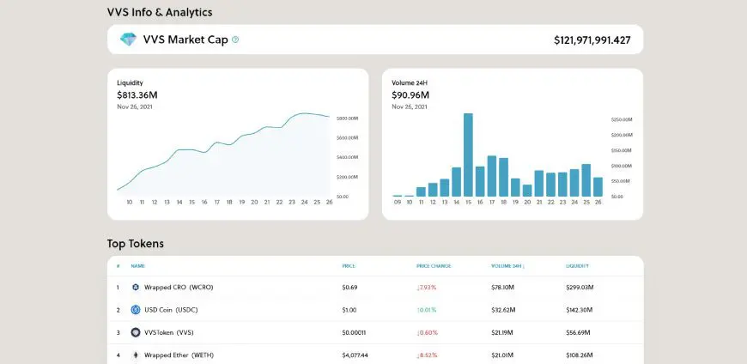
Task: Click the $21.01M volume for Wrapped Ether
Action: (502, 355)
